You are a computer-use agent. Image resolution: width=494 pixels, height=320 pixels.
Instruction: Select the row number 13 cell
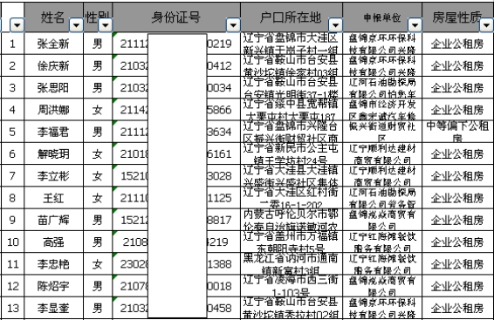(12, 308)
